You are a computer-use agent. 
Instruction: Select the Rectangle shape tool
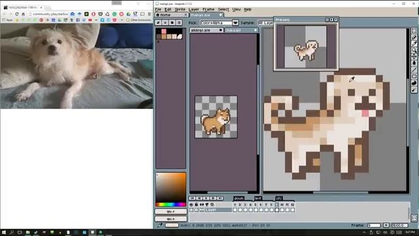[x=414, y=77]
